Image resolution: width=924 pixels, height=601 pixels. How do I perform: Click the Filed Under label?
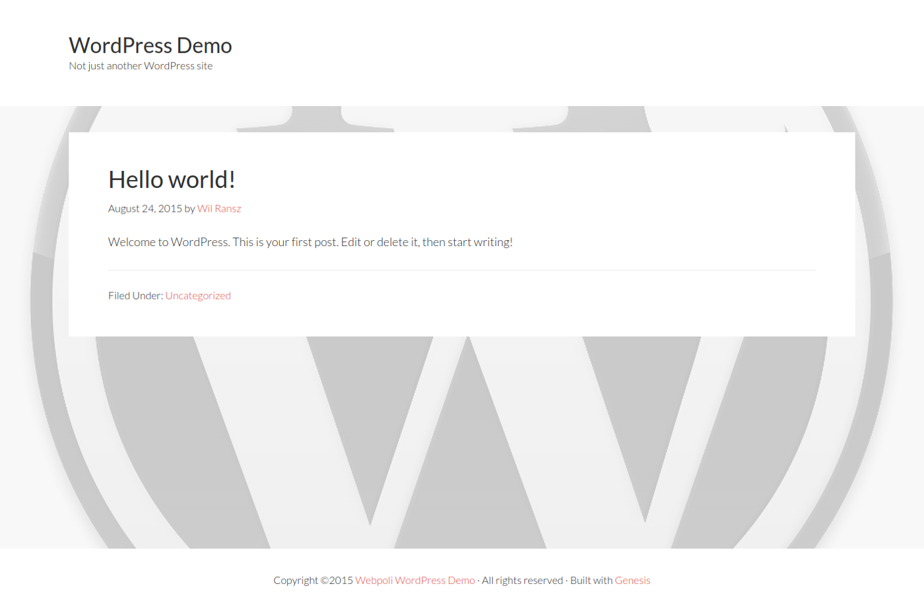click(135, 296)
